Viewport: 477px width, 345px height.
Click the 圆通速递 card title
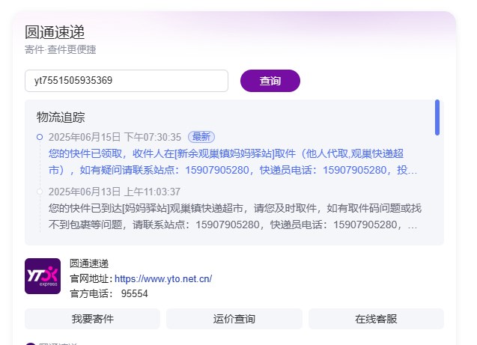click(x=55, y=32)
